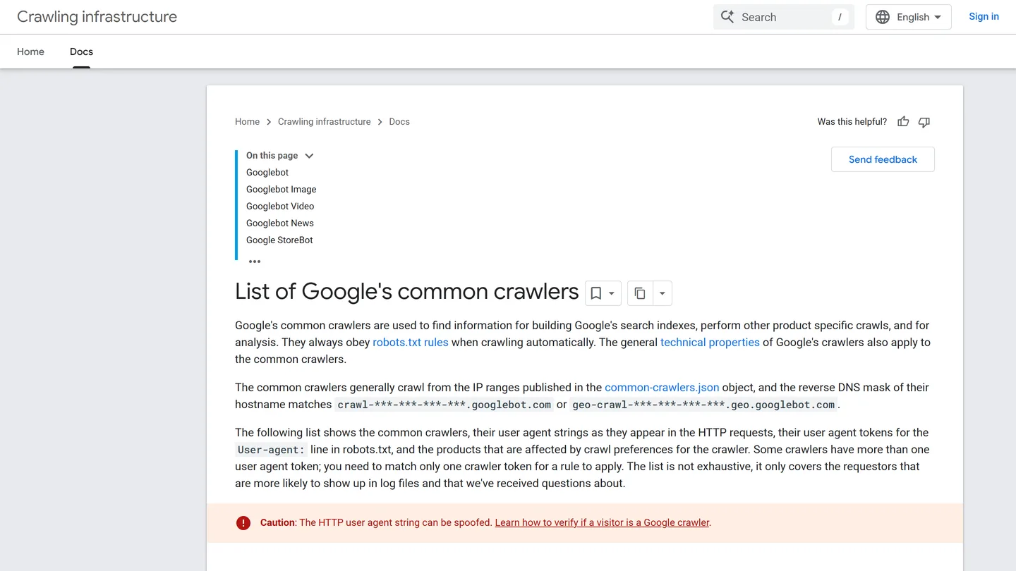Open the common-crawlers.json link
This screenshot has width=1016, height=571.
coord(662,388)
